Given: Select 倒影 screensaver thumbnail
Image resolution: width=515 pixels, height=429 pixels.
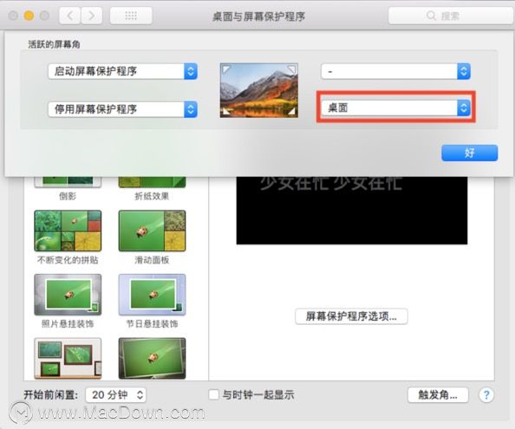Looking at the screenshot, I should tap(68, 182).
